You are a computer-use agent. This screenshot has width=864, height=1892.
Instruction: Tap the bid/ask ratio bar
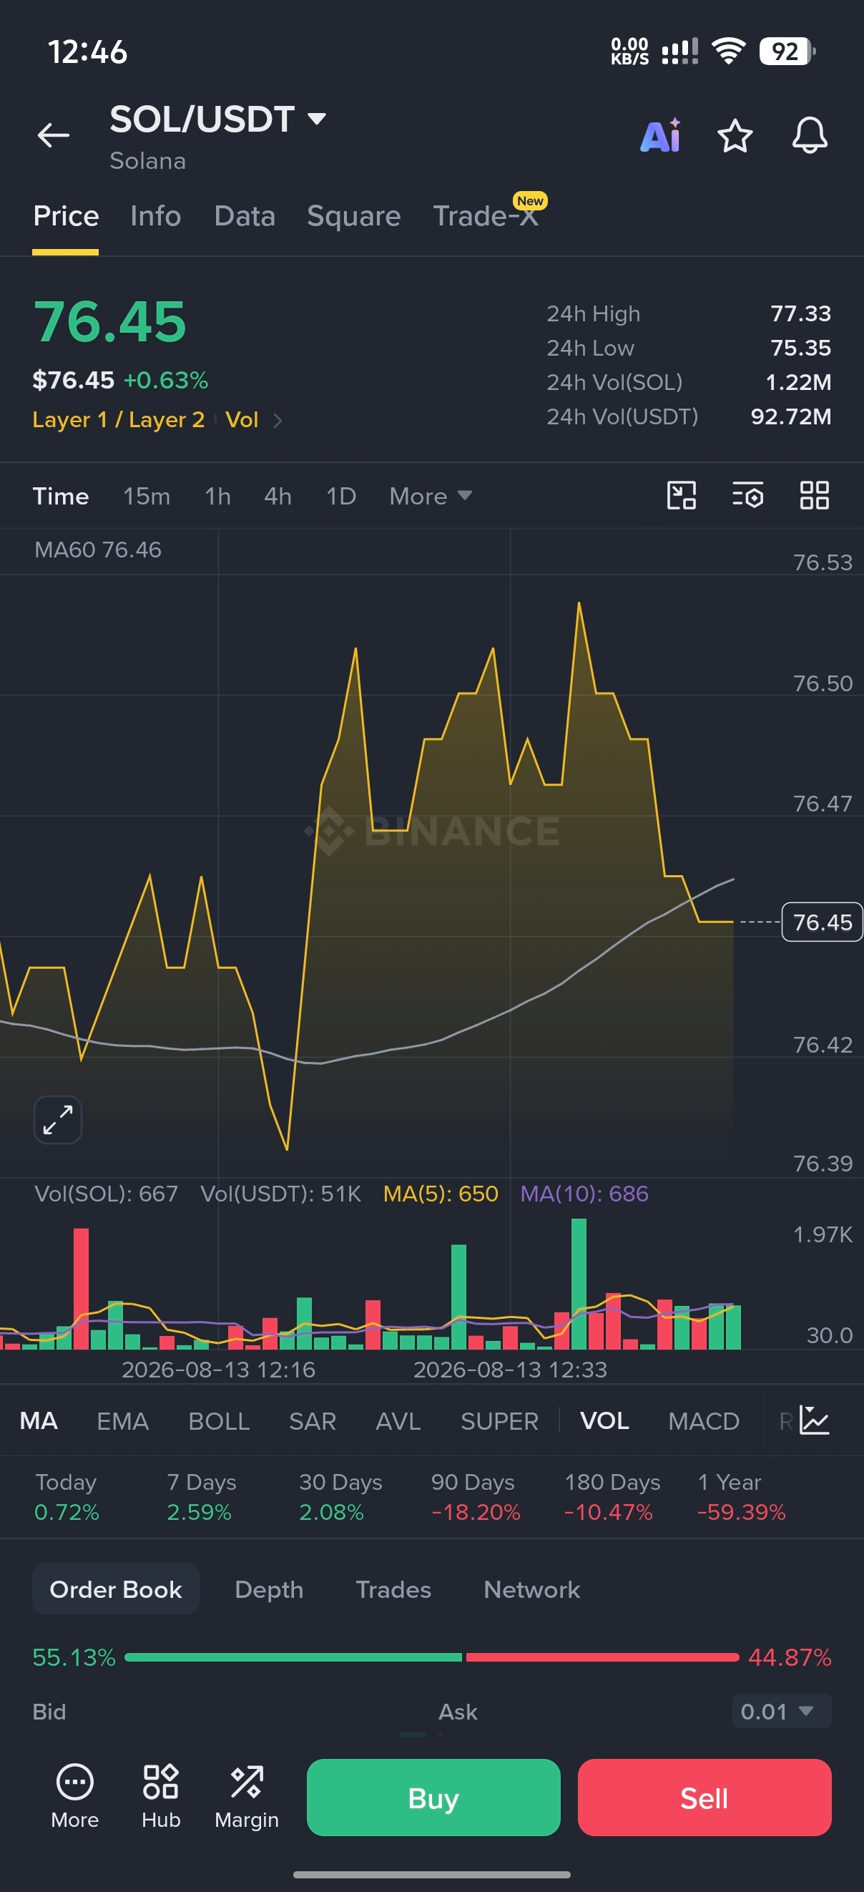click(431, 1657)
